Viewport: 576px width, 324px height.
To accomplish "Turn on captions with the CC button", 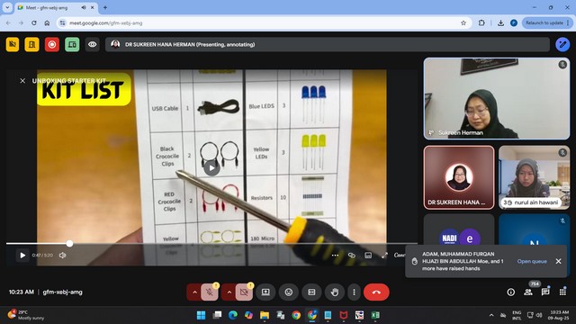I will pos(311,292).
